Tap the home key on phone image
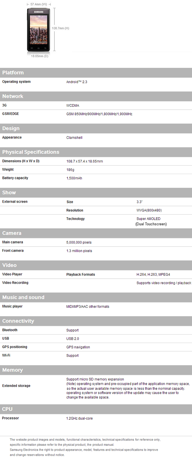The width and height of the screenshot is (192, 459). 38,48
